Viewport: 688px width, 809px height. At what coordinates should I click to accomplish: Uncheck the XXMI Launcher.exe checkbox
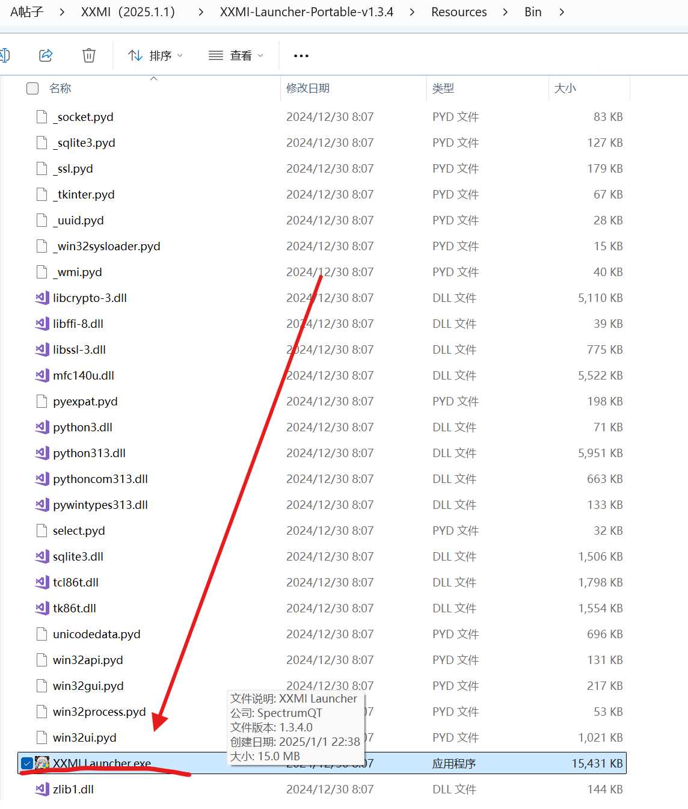click(26, 763)
